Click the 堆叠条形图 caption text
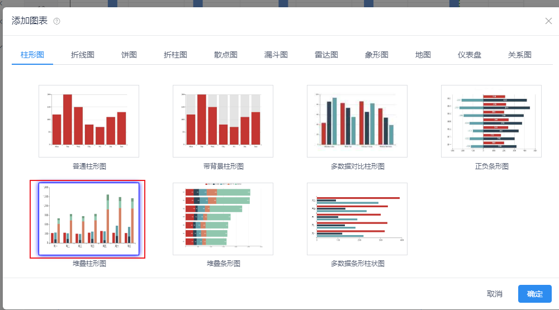This screenshot has width=559, height=310. (224, 263)
